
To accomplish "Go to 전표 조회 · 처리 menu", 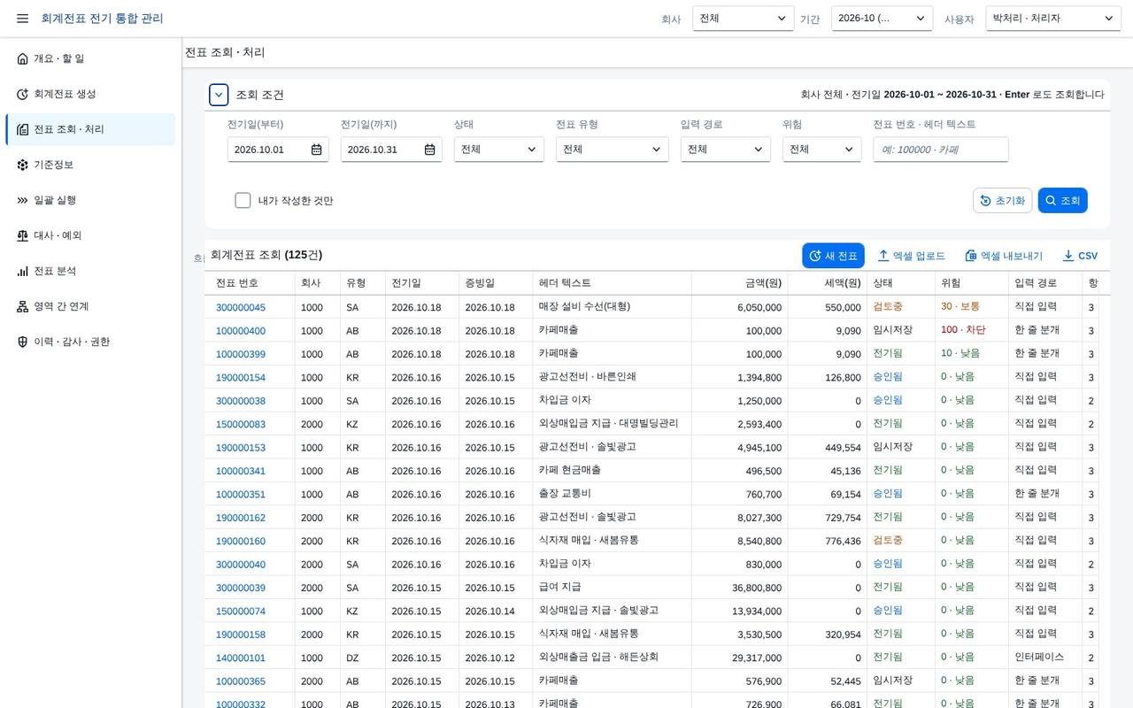I will pos(90,129).
